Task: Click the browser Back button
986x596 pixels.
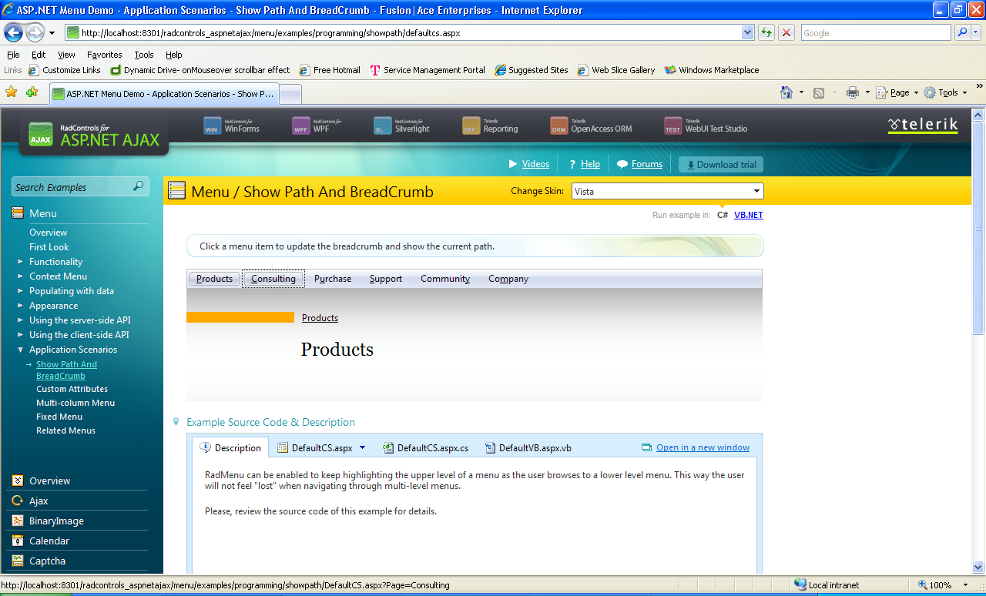Action: pyautogui.click(x=13, y=32)
